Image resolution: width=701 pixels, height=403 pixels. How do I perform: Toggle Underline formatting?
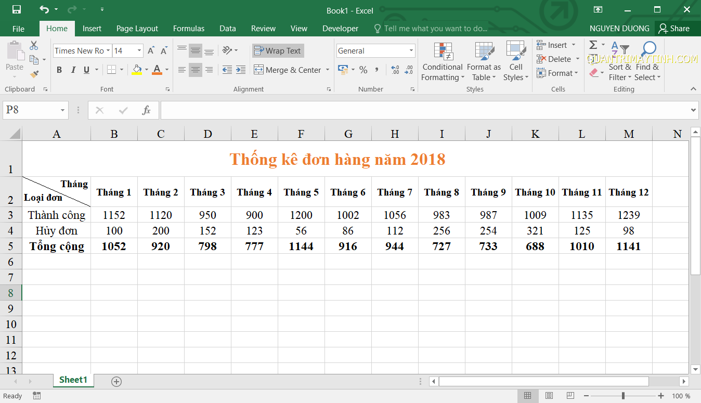(x=86, y=70)
